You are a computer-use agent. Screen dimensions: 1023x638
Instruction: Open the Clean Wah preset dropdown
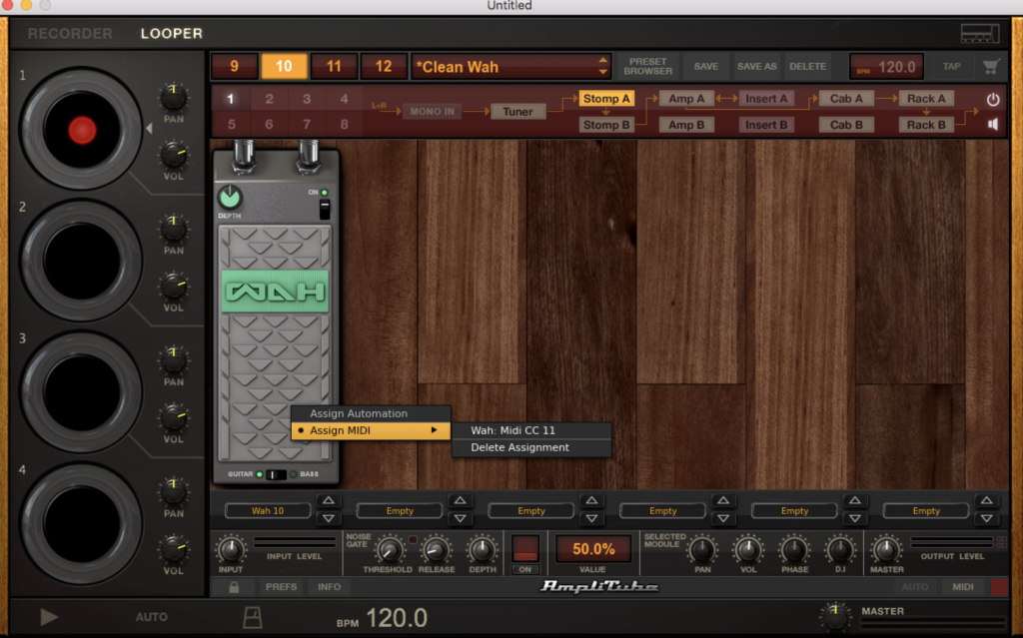pos(602,67)
